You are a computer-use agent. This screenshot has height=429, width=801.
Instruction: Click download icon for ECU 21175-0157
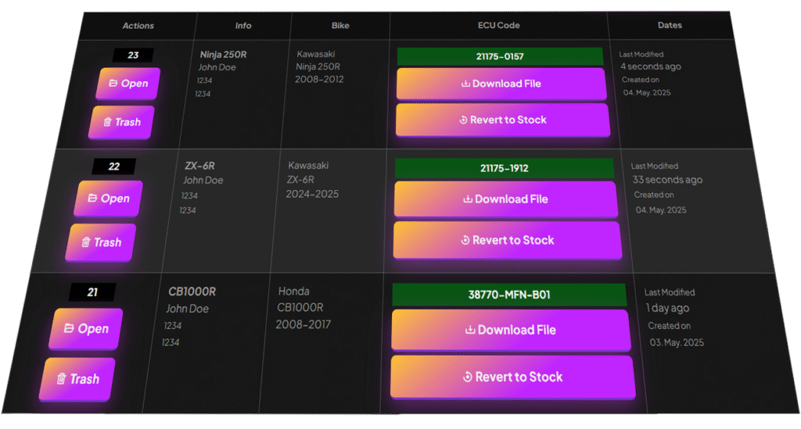465,84
